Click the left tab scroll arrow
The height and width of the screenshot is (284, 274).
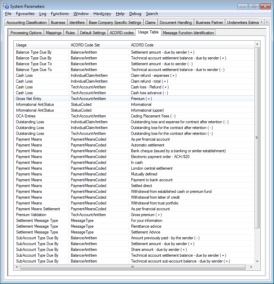pyautogui.click(x=261, y=21)
